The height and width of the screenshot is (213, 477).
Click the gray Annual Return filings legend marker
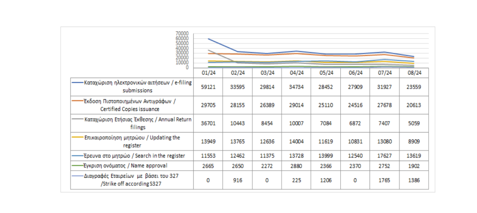pyautogui.click(x=78, y=120)
